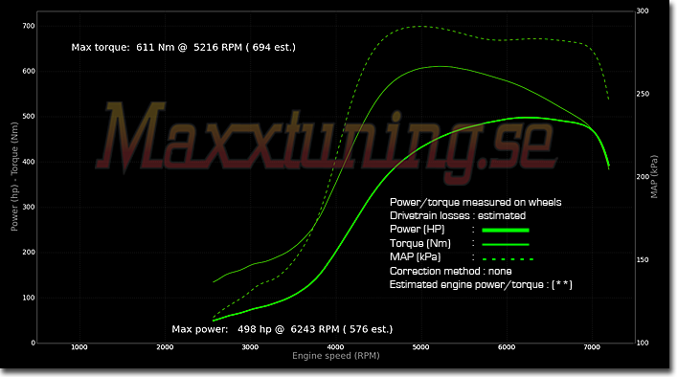Click the 4000 tick on RPM axis
Image resolution: width=678 pixels, height=377 pixels.
[335, 346]
